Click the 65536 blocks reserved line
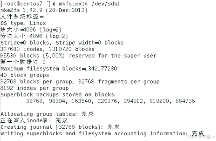216x141 pixels. coord(78,56)
